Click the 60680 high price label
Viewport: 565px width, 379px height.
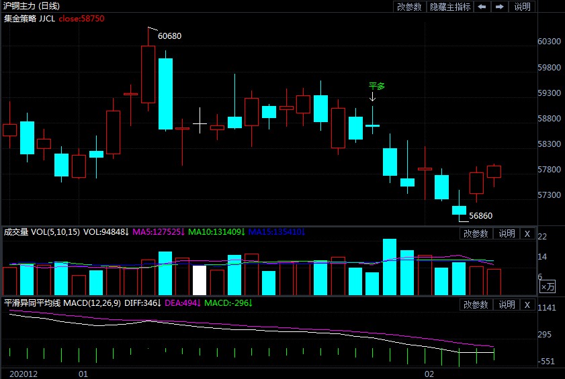[169, 36]
